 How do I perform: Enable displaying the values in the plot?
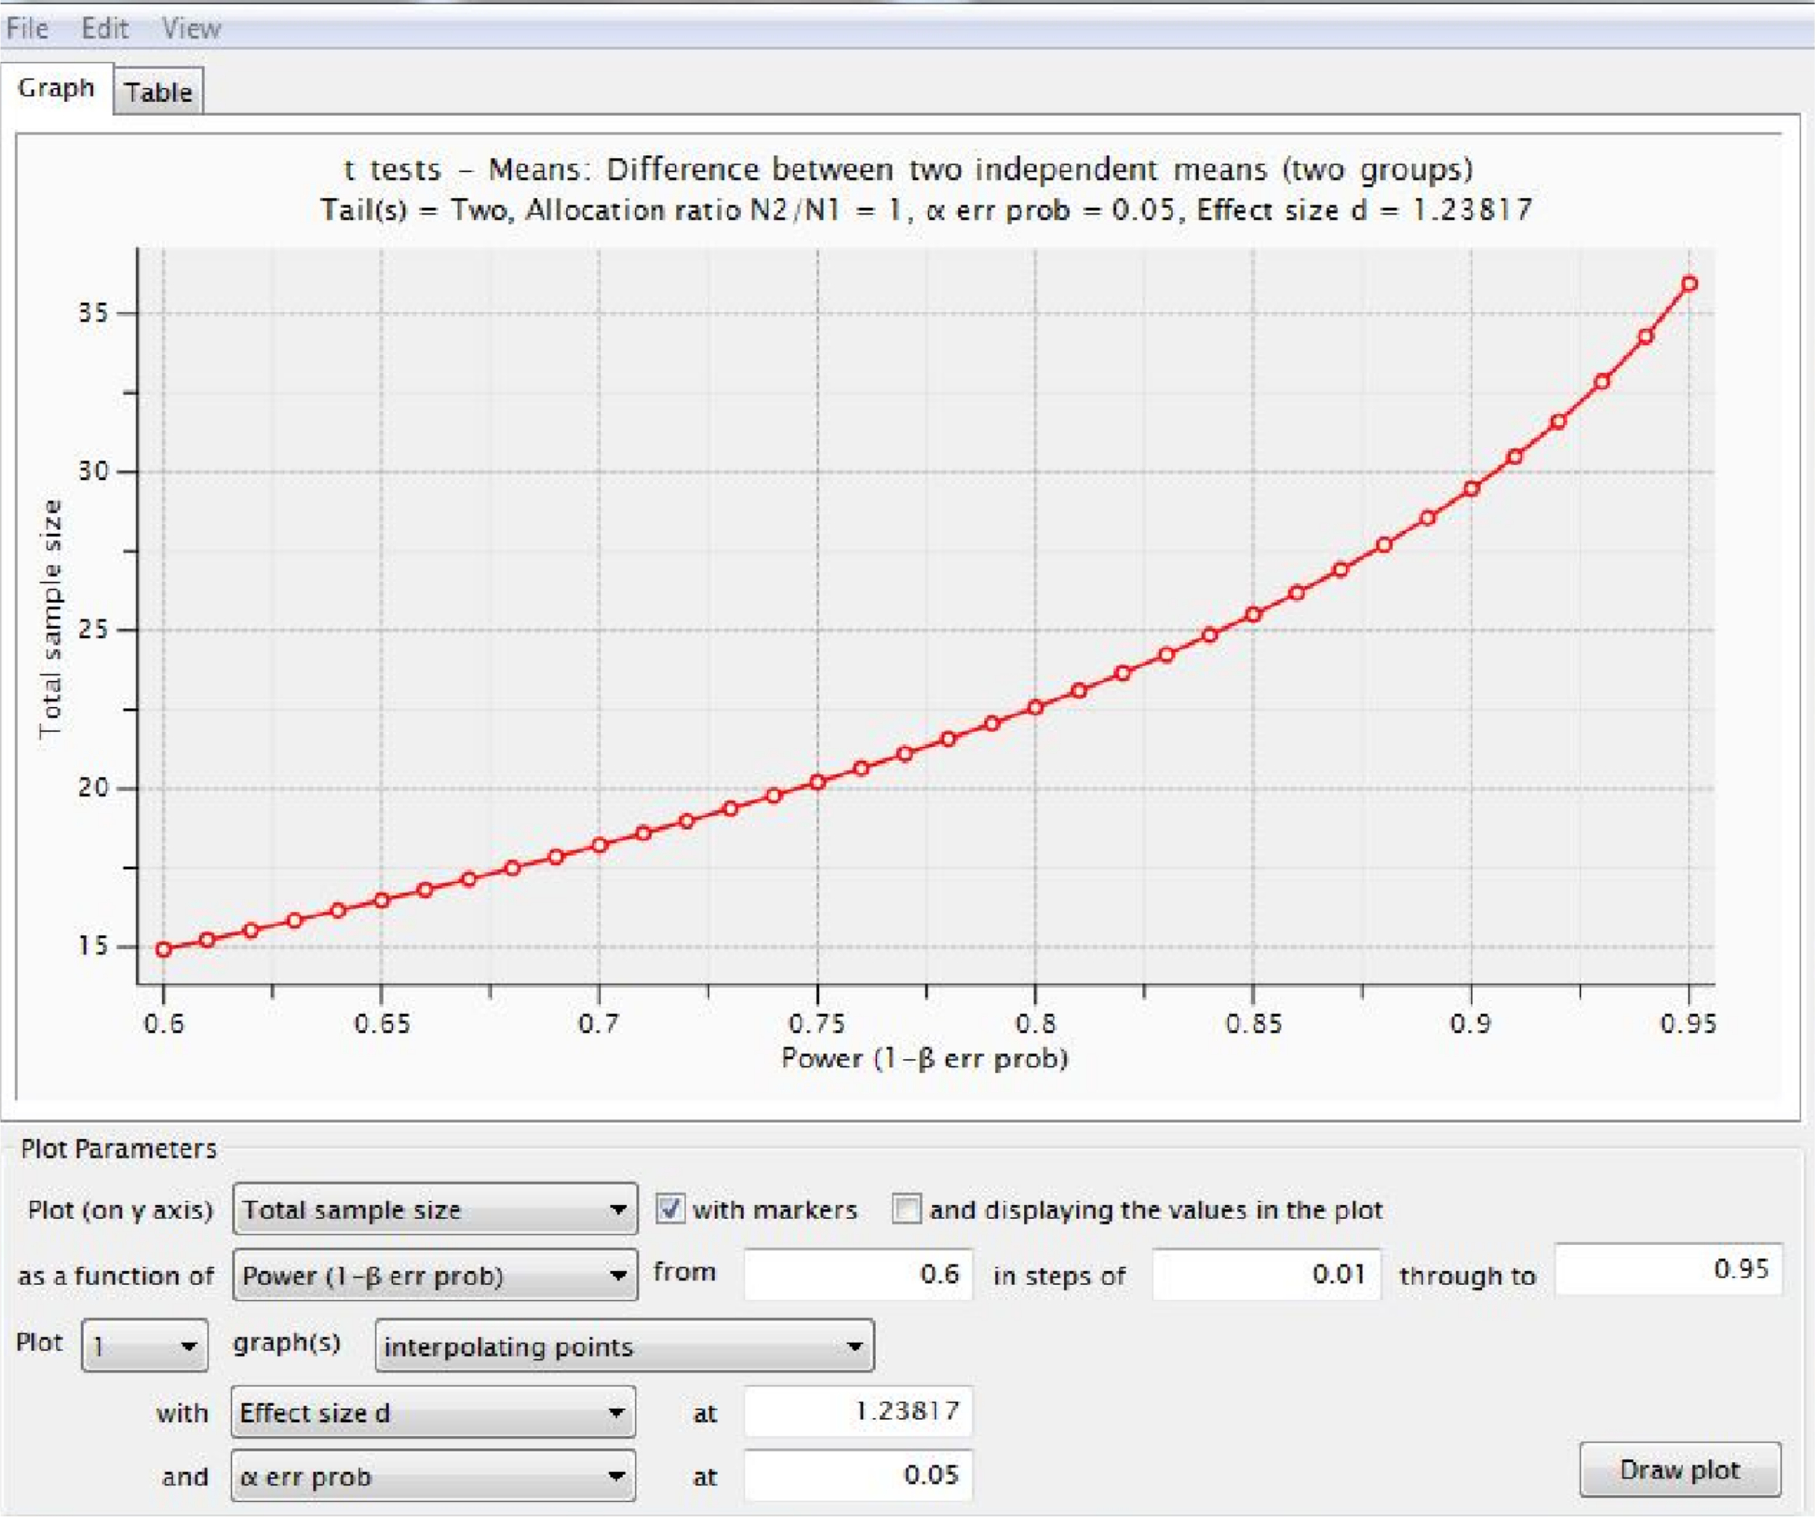[906, 1208]
